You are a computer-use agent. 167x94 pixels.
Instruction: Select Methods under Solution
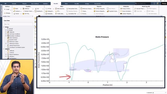(x=12, y=51)
